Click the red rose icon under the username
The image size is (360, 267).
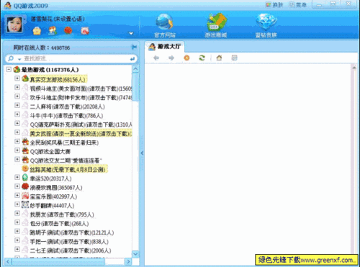[68, 31]
